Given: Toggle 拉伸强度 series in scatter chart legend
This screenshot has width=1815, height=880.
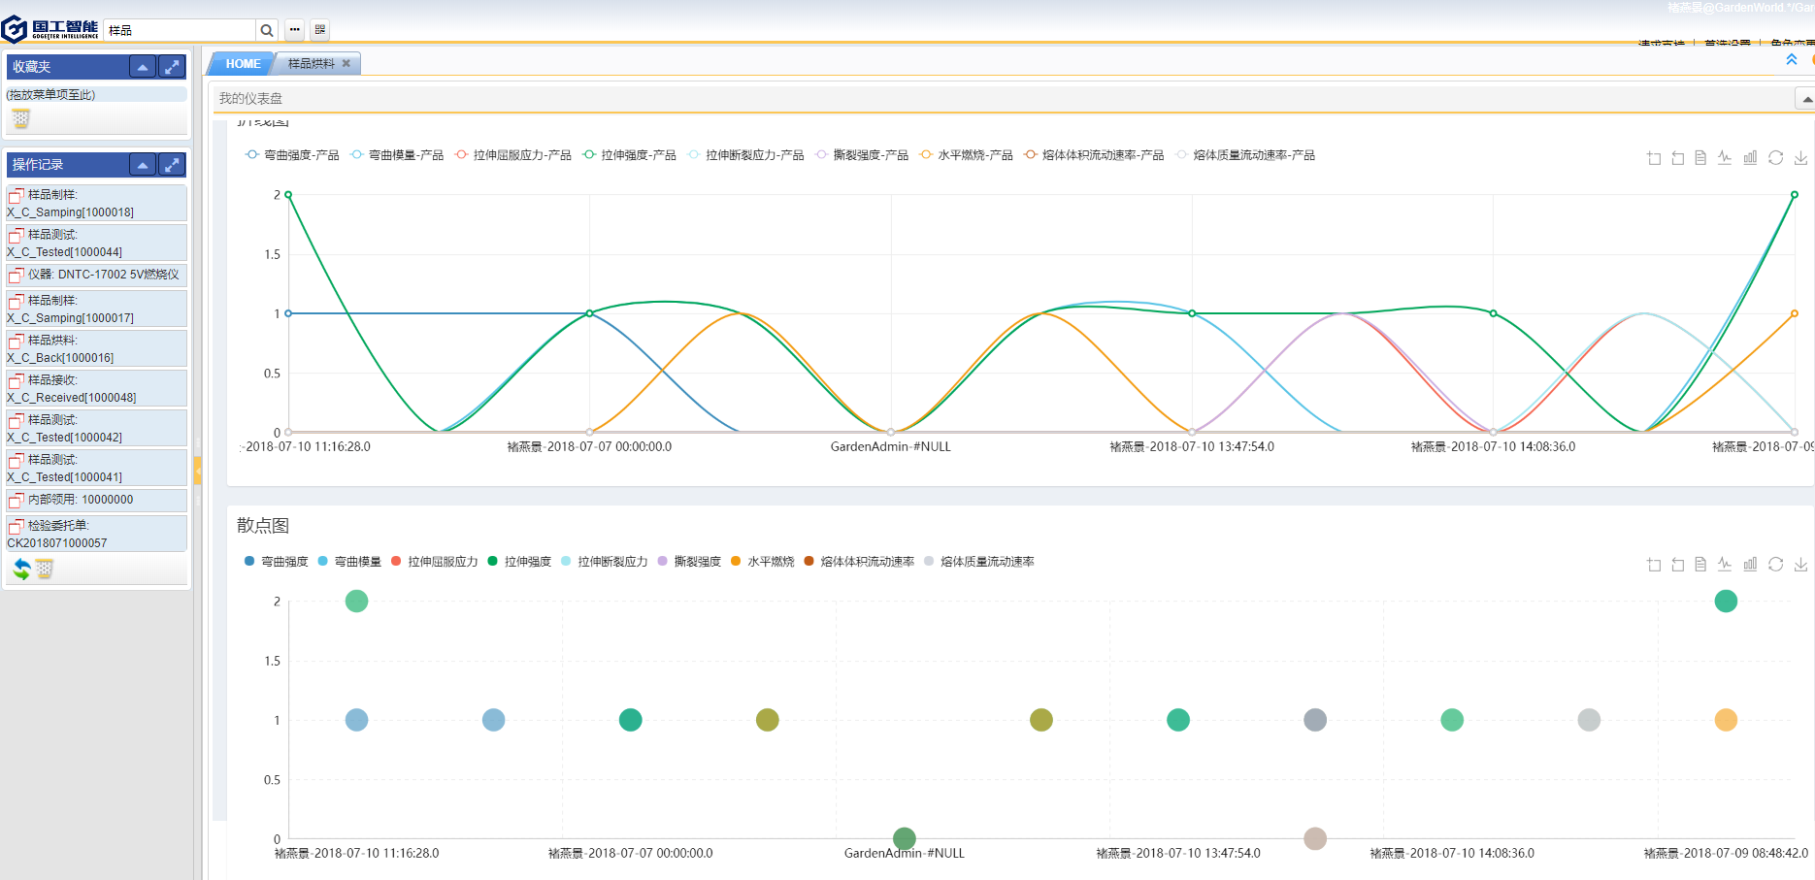Looking at the screenshot, I should coord(519,562).
